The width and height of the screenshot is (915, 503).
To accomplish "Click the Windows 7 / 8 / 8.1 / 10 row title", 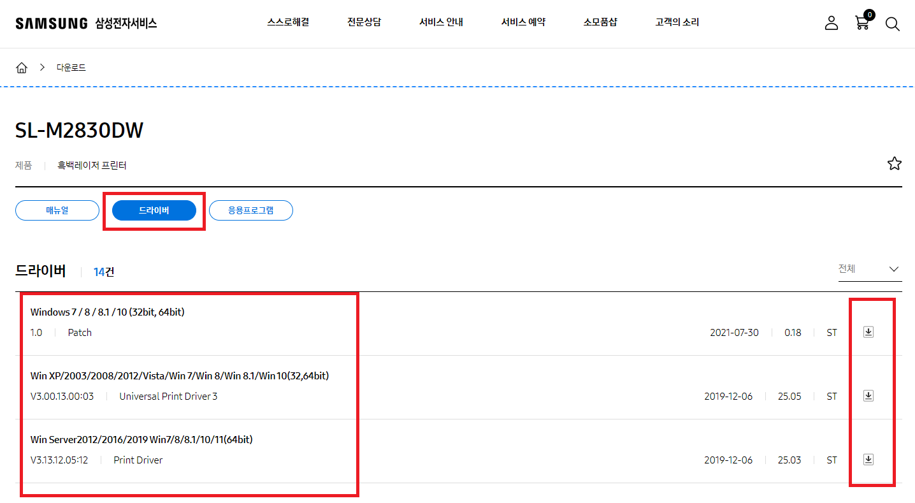I will tap(108, 312).
